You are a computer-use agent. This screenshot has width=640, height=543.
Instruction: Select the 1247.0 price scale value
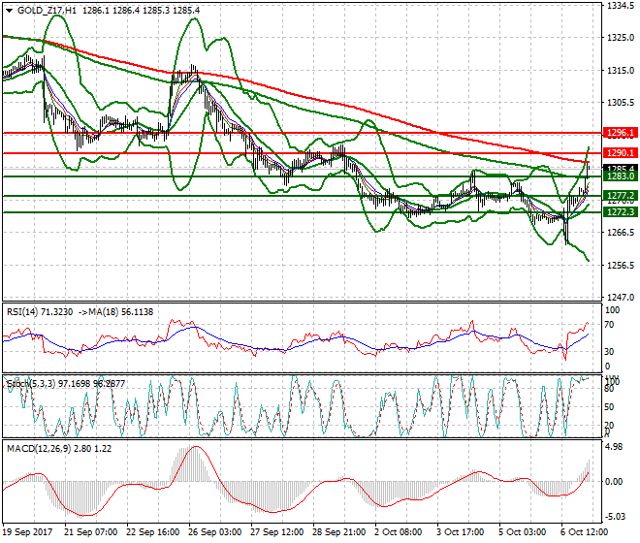point(621,297)
